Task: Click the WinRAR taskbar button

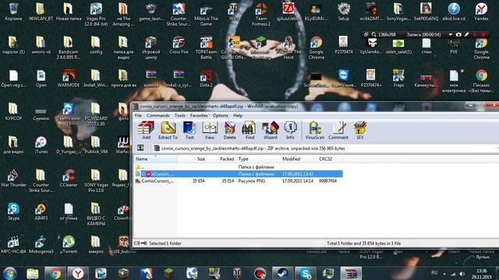Action: point(351,273)
